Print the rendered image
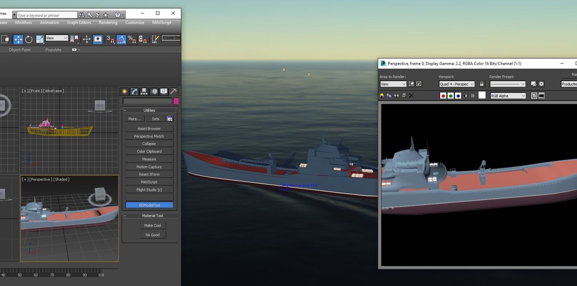The width and height of the screenshot is (577, 286). click(403, 96)
